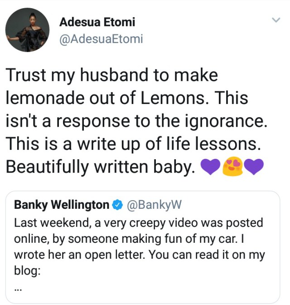Click the "Trust my husband to make" line
This screenshot has width=290, height=305.
coord(112,75)
